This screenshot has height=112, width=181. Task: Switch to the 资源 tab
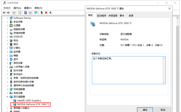[131, 16]
